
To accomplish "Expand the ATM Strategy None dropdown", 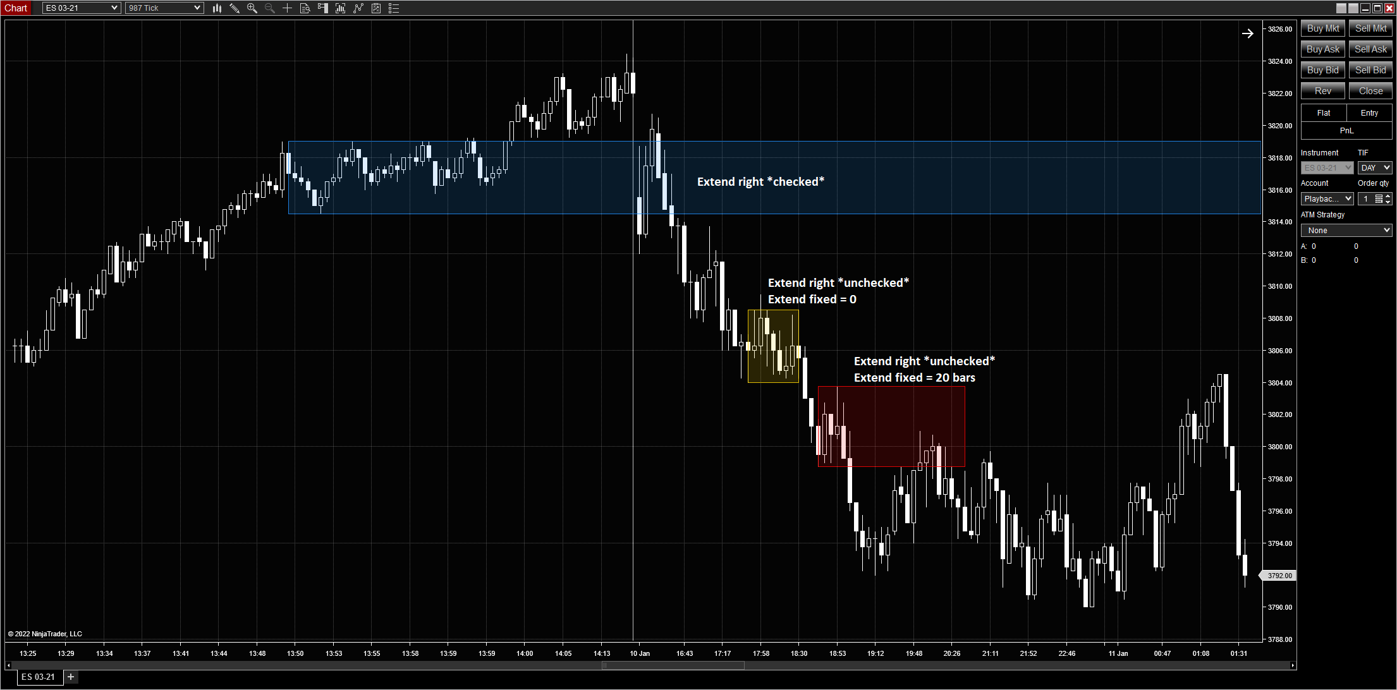I will tap(1346, 231).
